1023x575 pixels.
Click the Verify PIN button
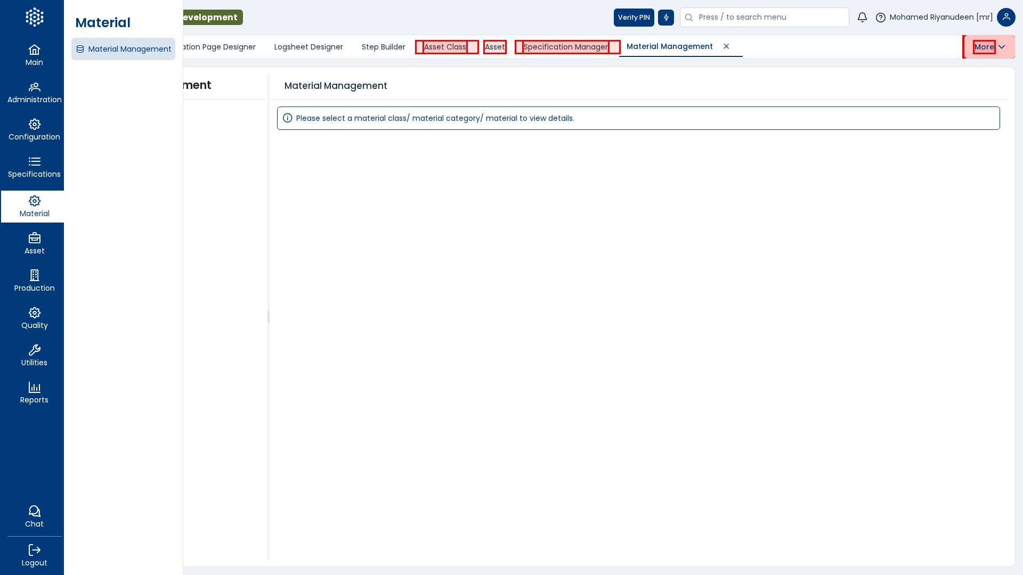pos(634,18)
